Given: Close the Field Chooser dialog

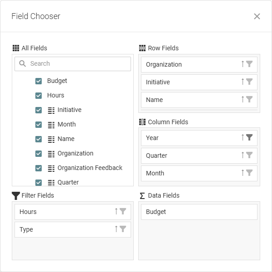Looking at the screenshot, I should coord(257,16).
